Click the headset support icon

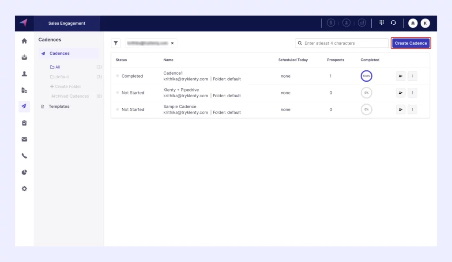pos(393,23)
